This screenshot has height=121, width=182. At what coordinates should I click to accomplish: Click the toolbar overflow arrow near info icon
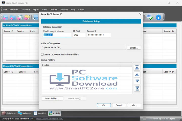(164, 20)
